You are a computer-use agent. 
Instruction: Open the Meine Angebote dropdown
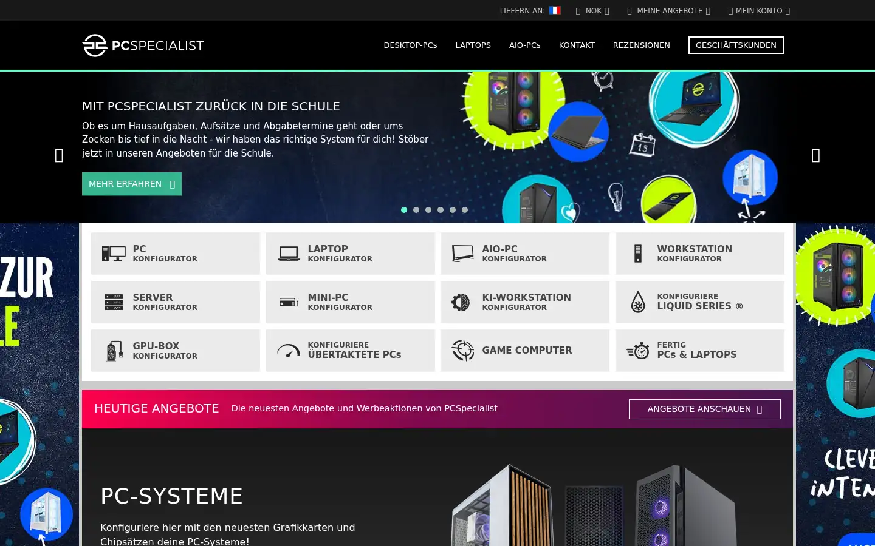(x=668, y=11)
